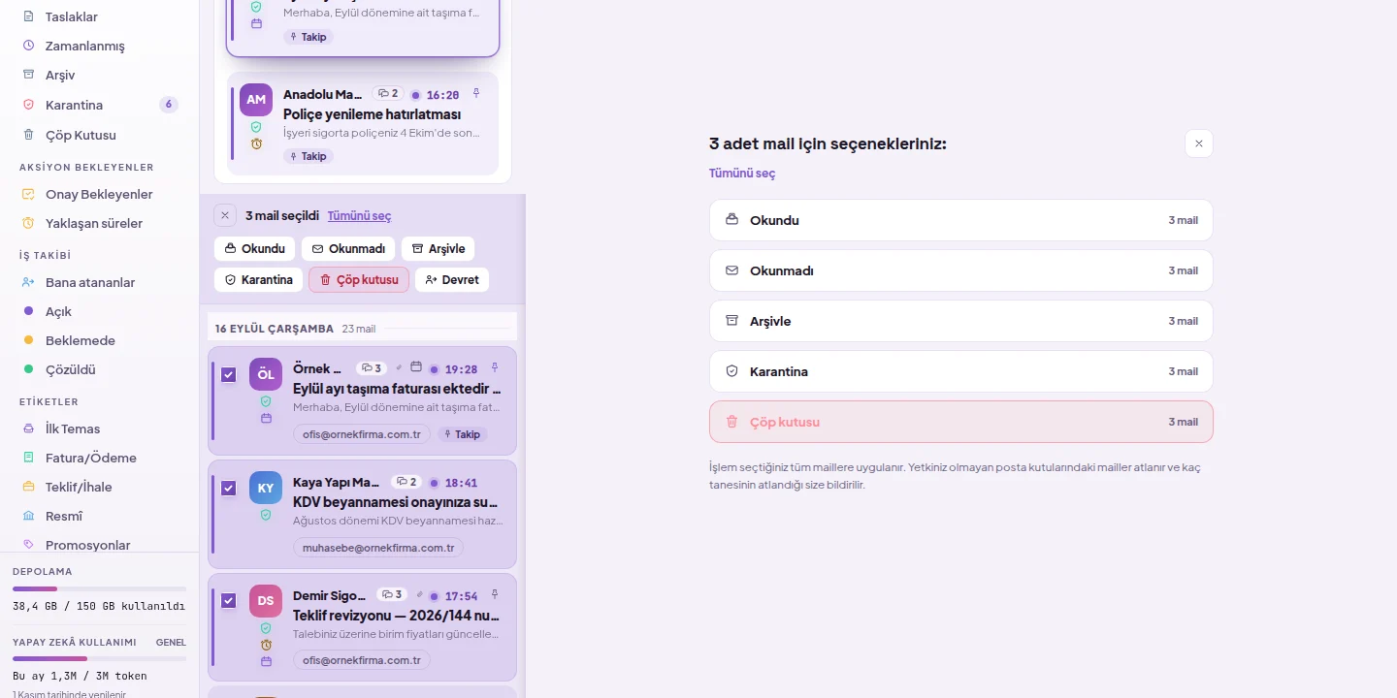Click the Takip tag on the Poliçe yenileme mail
Image resolution: width=1397 pixels, height=698 pixels.
pos(309,156)
